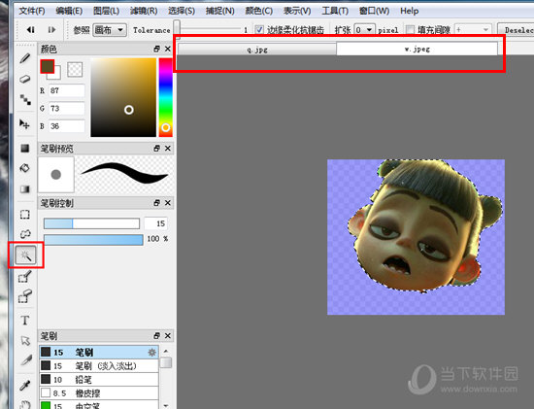Image resolution: width=534 pixels, height=409 pixels.
Task: Float the 颜色 panel
Action: click(156, 49)
